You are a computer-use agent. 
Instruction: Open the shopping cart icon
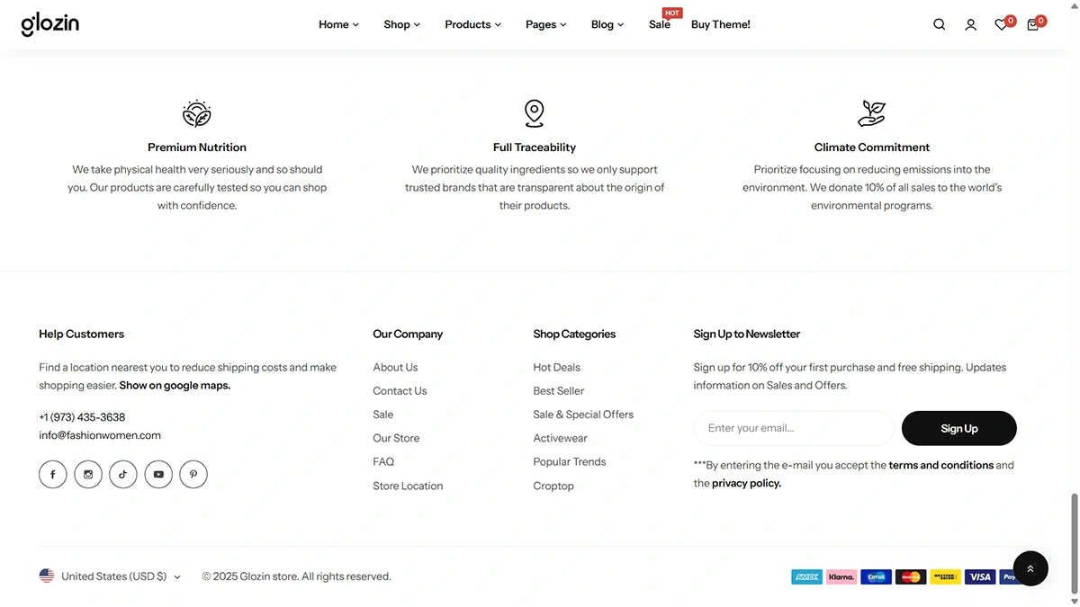[x=1033, y=24]
